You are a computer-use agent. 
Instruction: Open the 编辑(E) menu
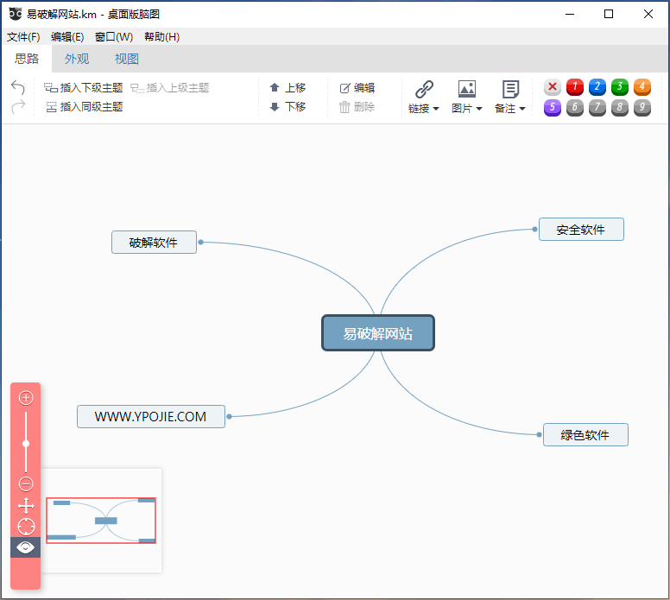pyautogui.click(x=67, y=37)
